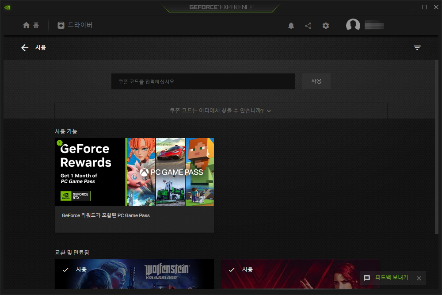
Task: Click the '교환 및 만료됨' section heading
Action: click(x=72, y=253)
